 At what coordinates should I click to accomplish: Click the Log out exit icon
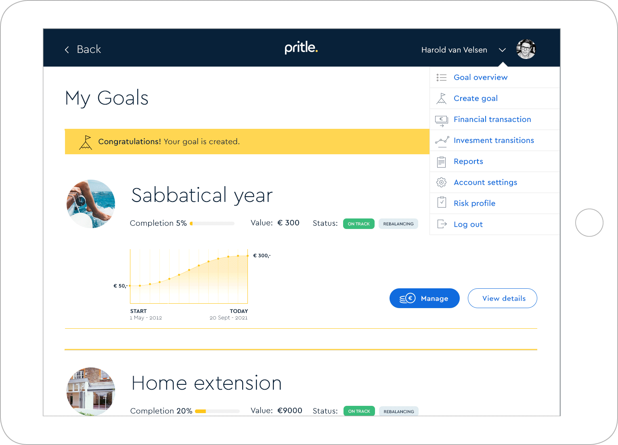click(442, 224)
